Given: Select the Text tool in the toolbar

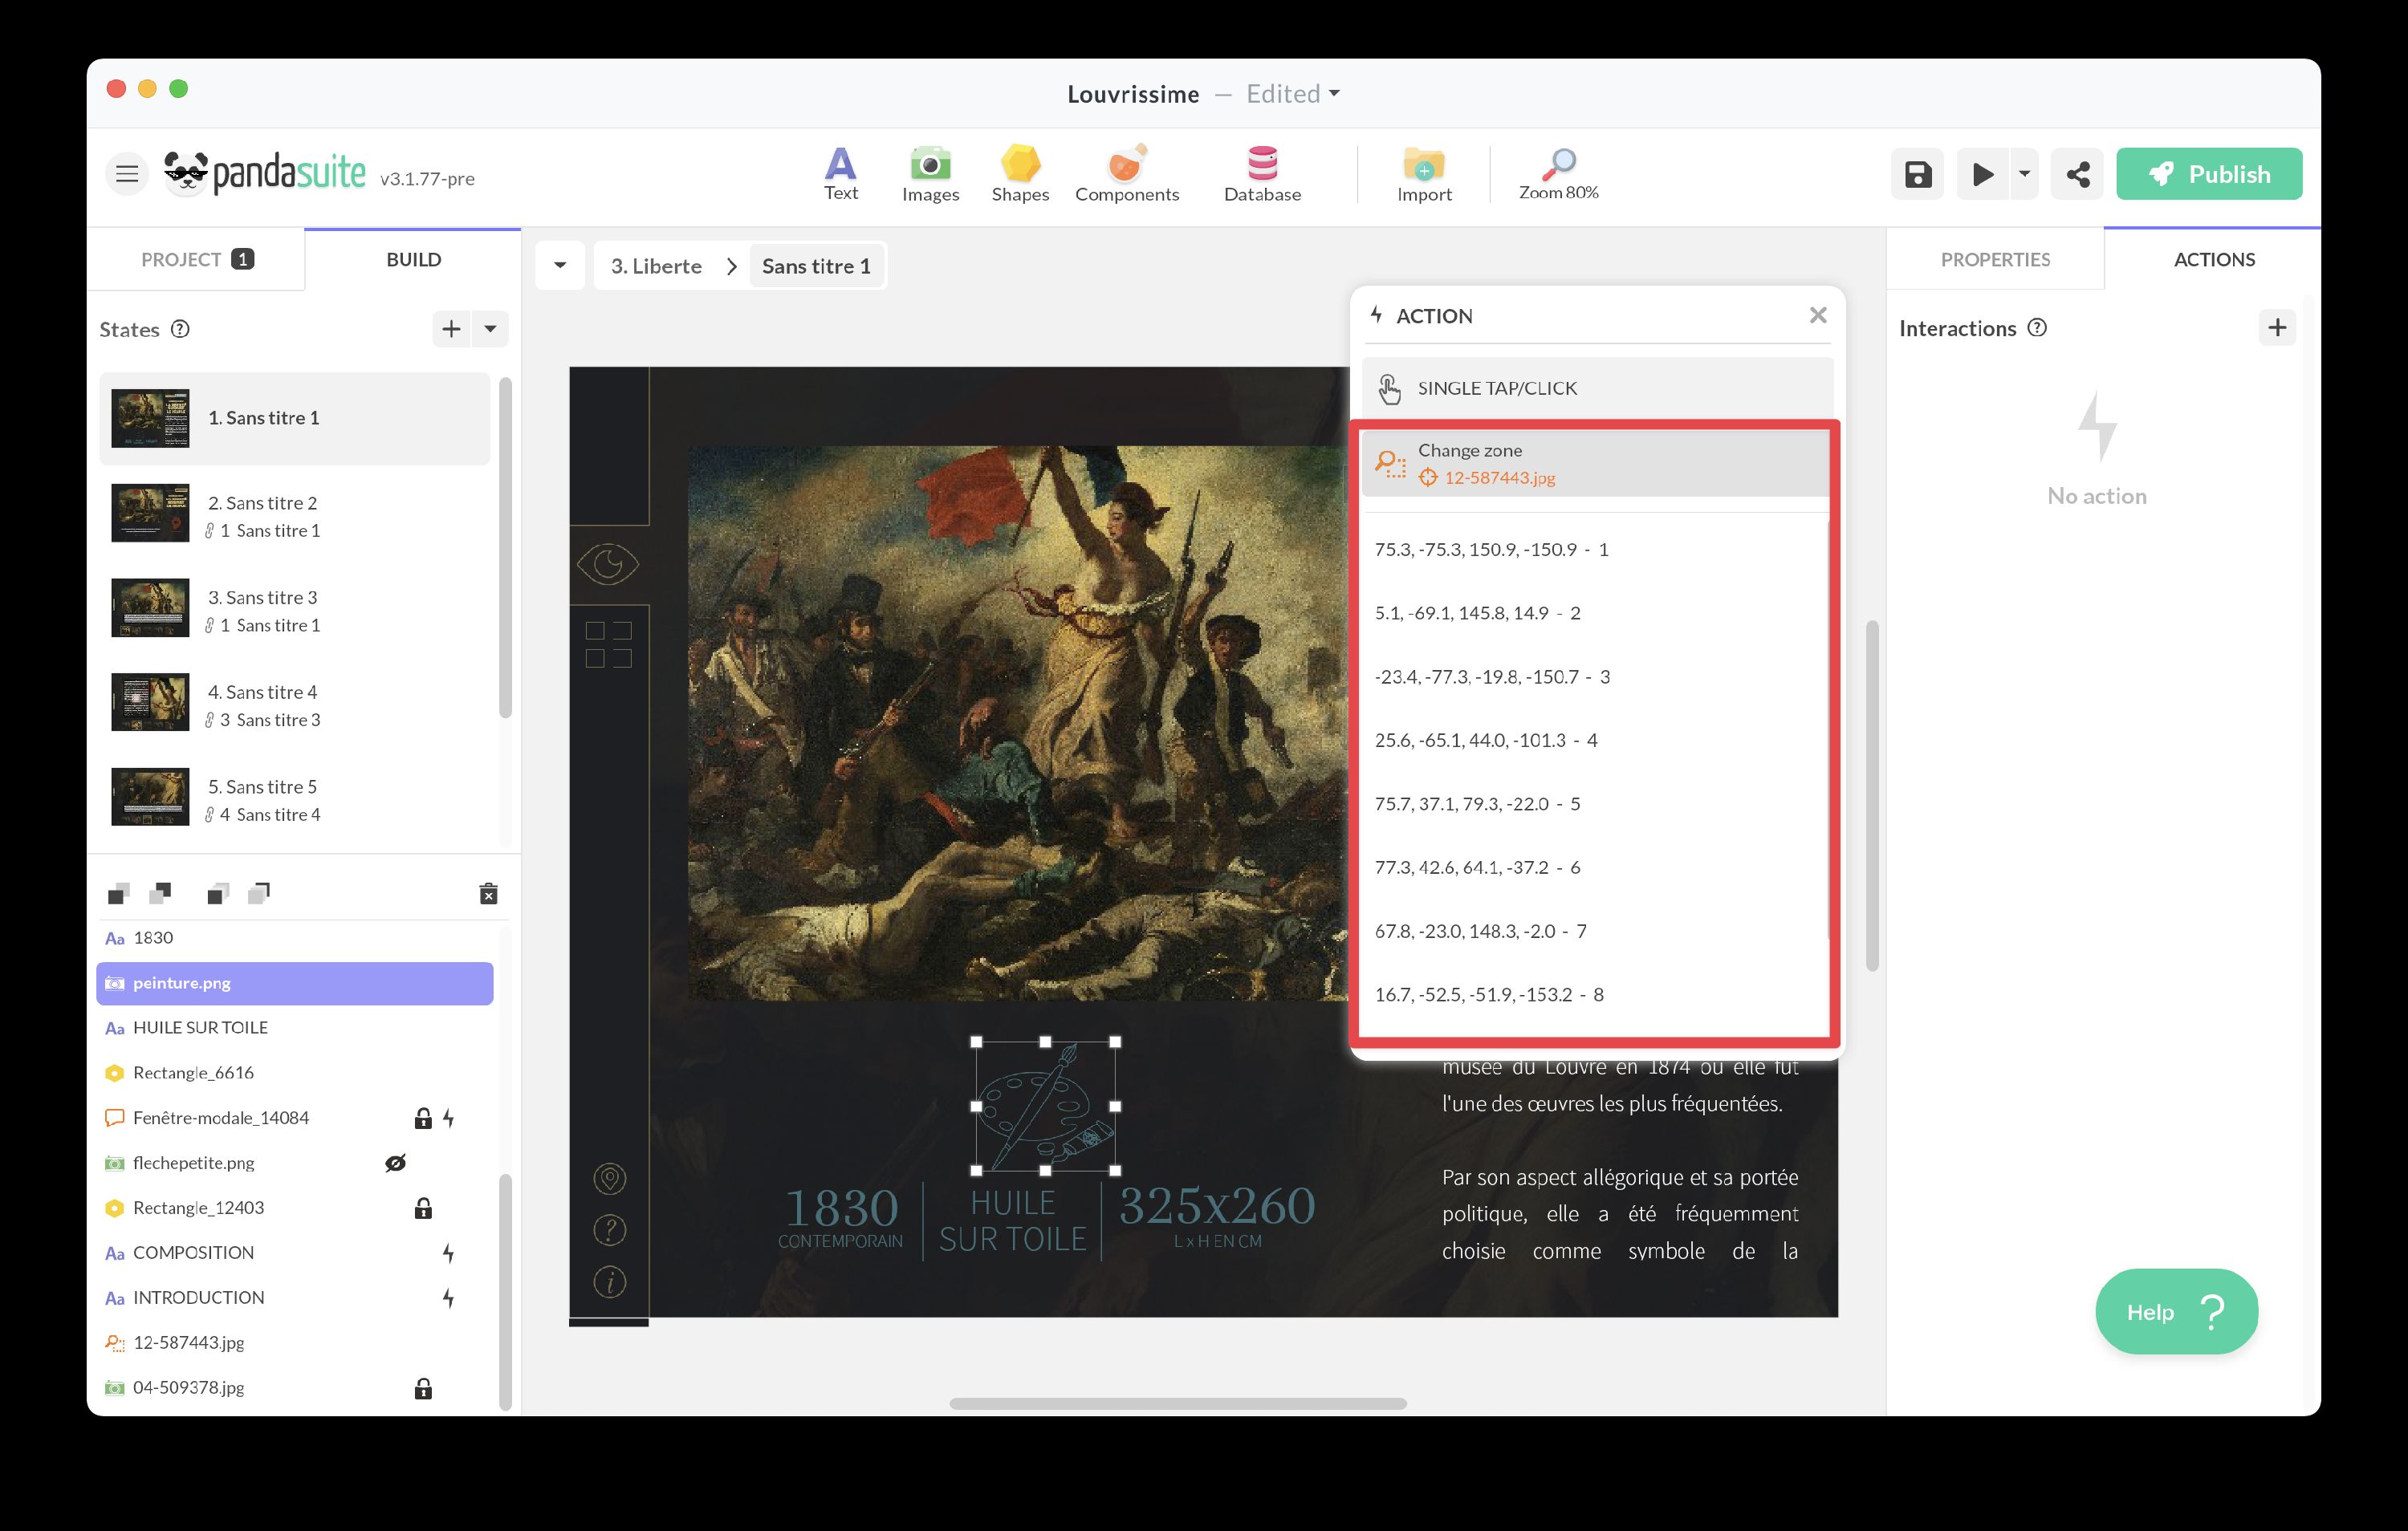Looking at the screenshot, I should pyautogui.click(x=841, y=172).
